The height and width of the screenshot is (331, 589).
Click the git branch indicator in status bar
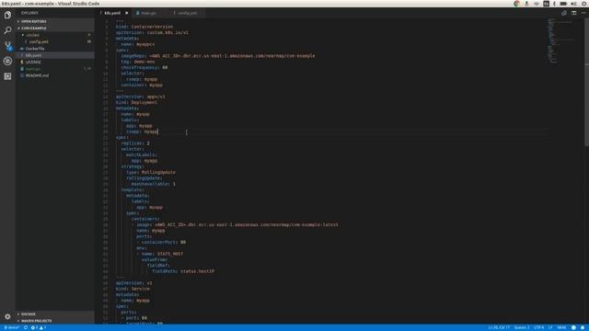[12, 327]
